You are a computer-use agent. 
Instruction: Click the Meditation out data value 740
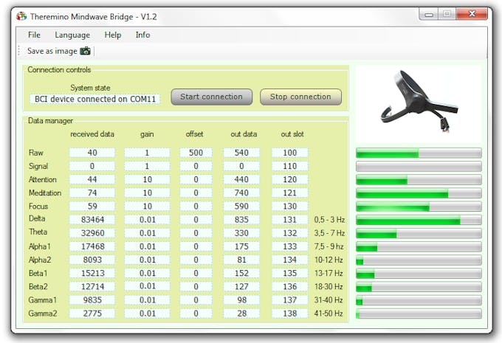click(x=241, y=193)
